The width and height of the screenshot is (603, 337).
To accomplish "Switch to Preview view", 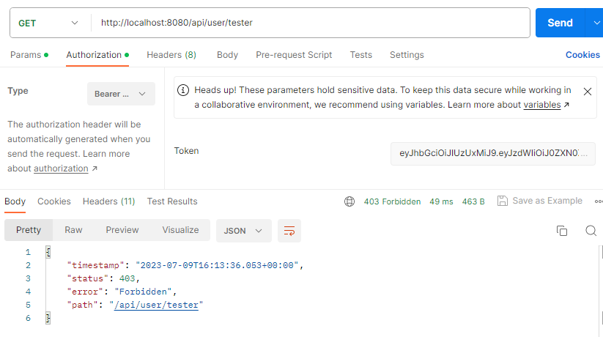I will coord(122,230).
